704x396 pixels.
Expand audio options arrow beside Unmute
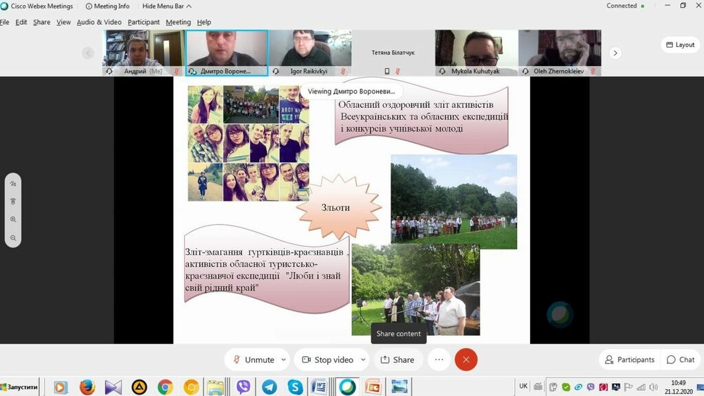pos(283,360)
